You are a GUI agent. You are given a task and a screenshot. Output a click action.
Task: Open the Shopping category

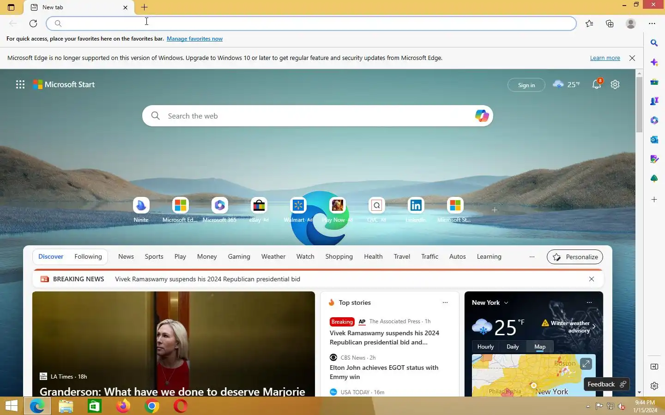click(x=339, y=256)
